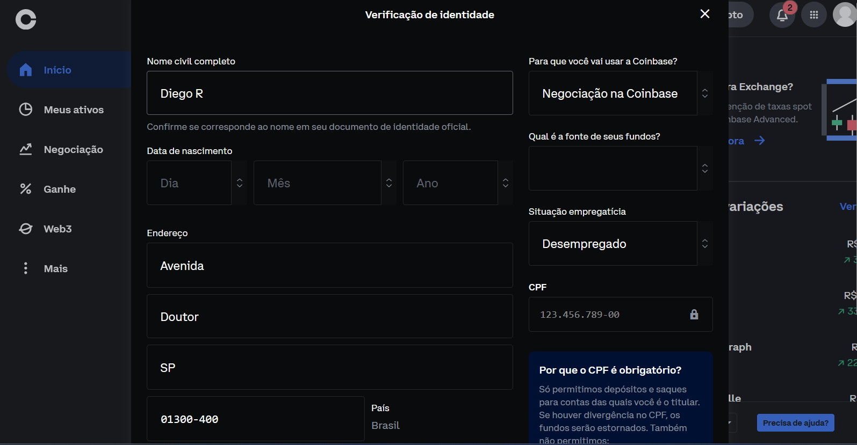Screen dimensions: 857x445
Task: Click the stepper arrows beside Negociação na Coinbase
Action: pyautogui.click(x=705, y=93)
